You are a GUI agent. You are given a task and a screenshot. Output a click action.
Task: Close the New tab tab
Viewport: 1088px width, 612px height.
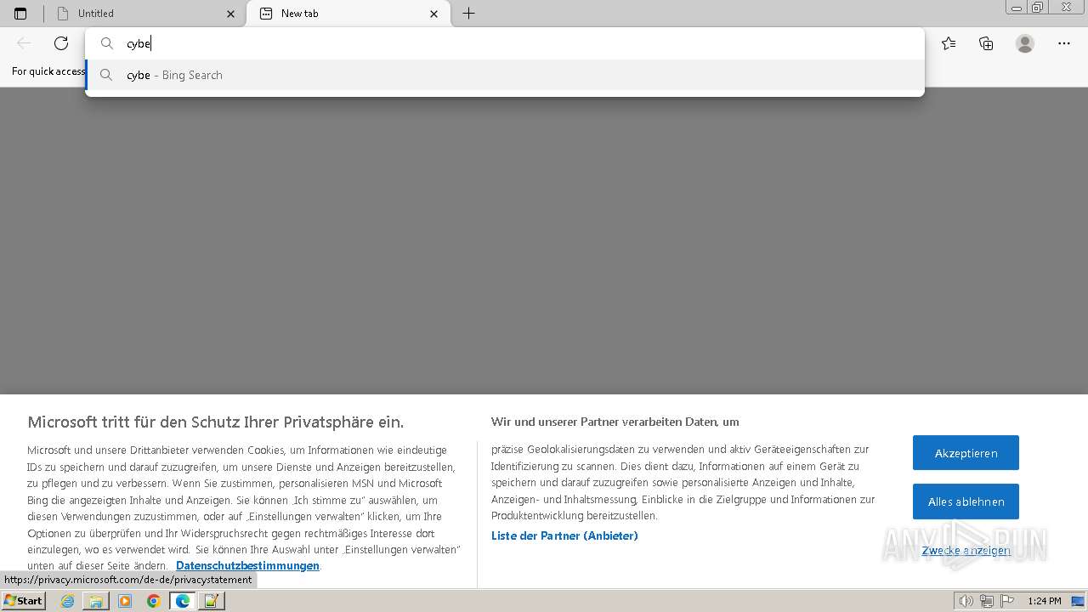coord(434,14)
